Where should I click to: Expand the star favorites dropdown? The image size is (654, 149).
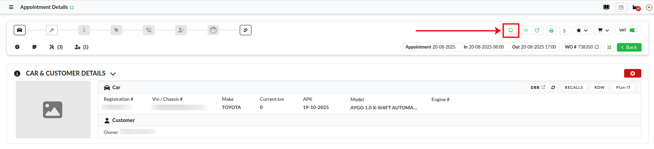582,30
